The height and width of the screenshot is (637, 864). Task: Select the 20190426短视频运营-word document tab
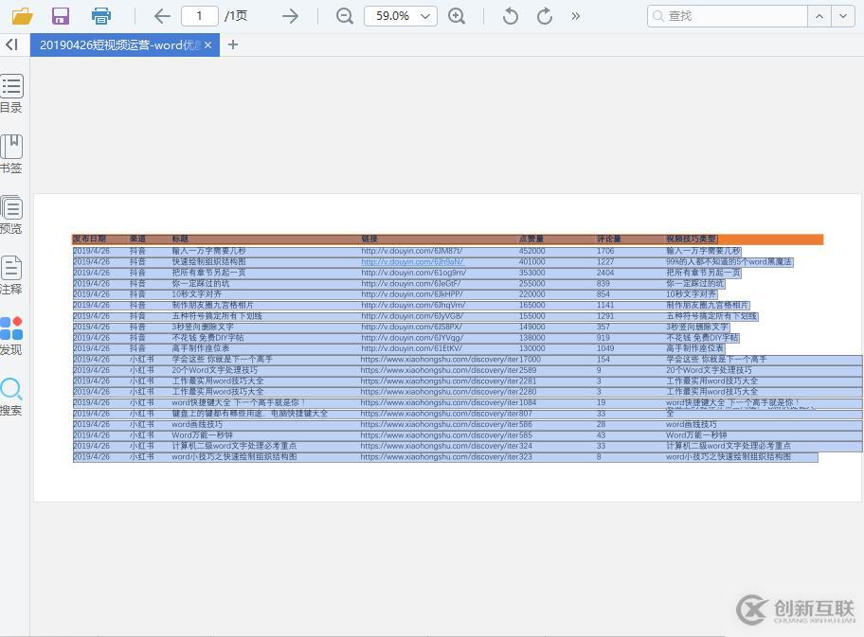[x=119, y=45]
